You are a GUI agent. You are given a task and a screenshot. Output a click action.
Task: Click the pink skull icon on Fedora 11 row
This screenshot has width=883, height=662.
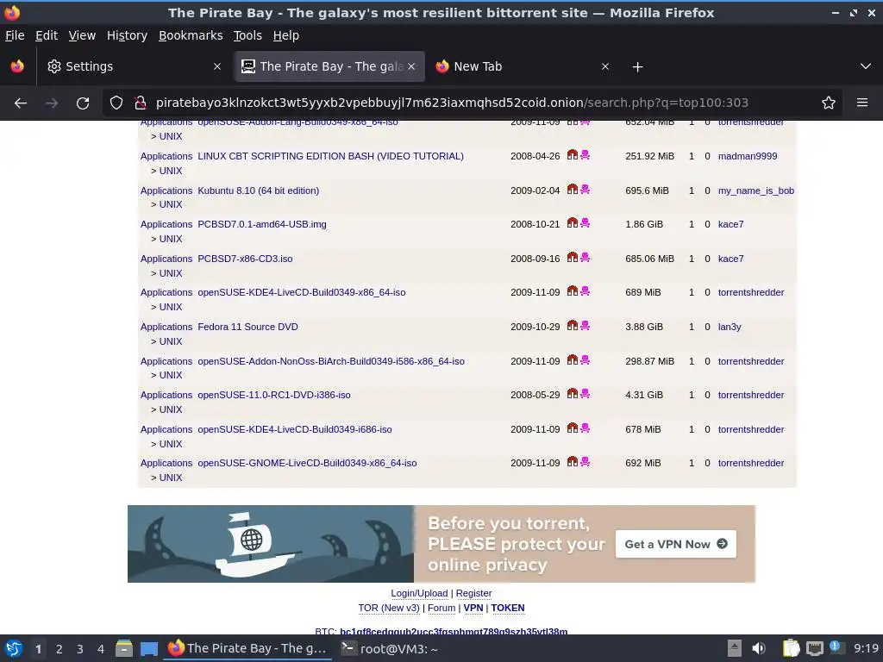pos(586,325)
